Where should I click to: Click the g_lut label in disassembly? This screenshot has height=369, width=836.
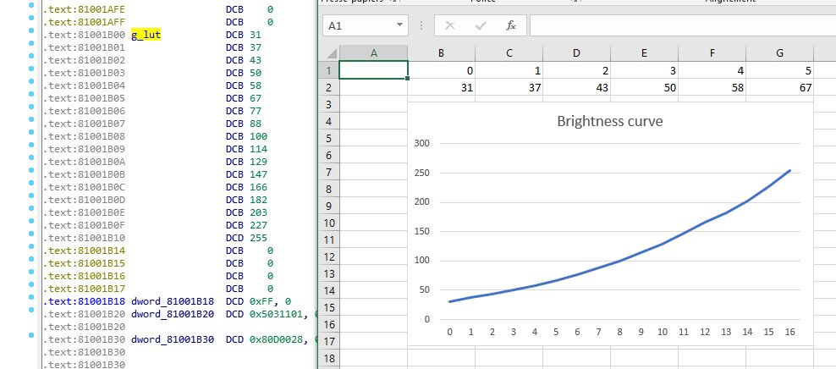coord(146,36)
